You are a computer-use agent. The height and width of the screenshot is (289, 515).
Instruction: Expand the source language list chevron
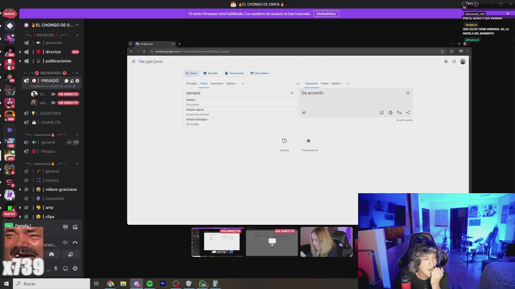[243, 83]
